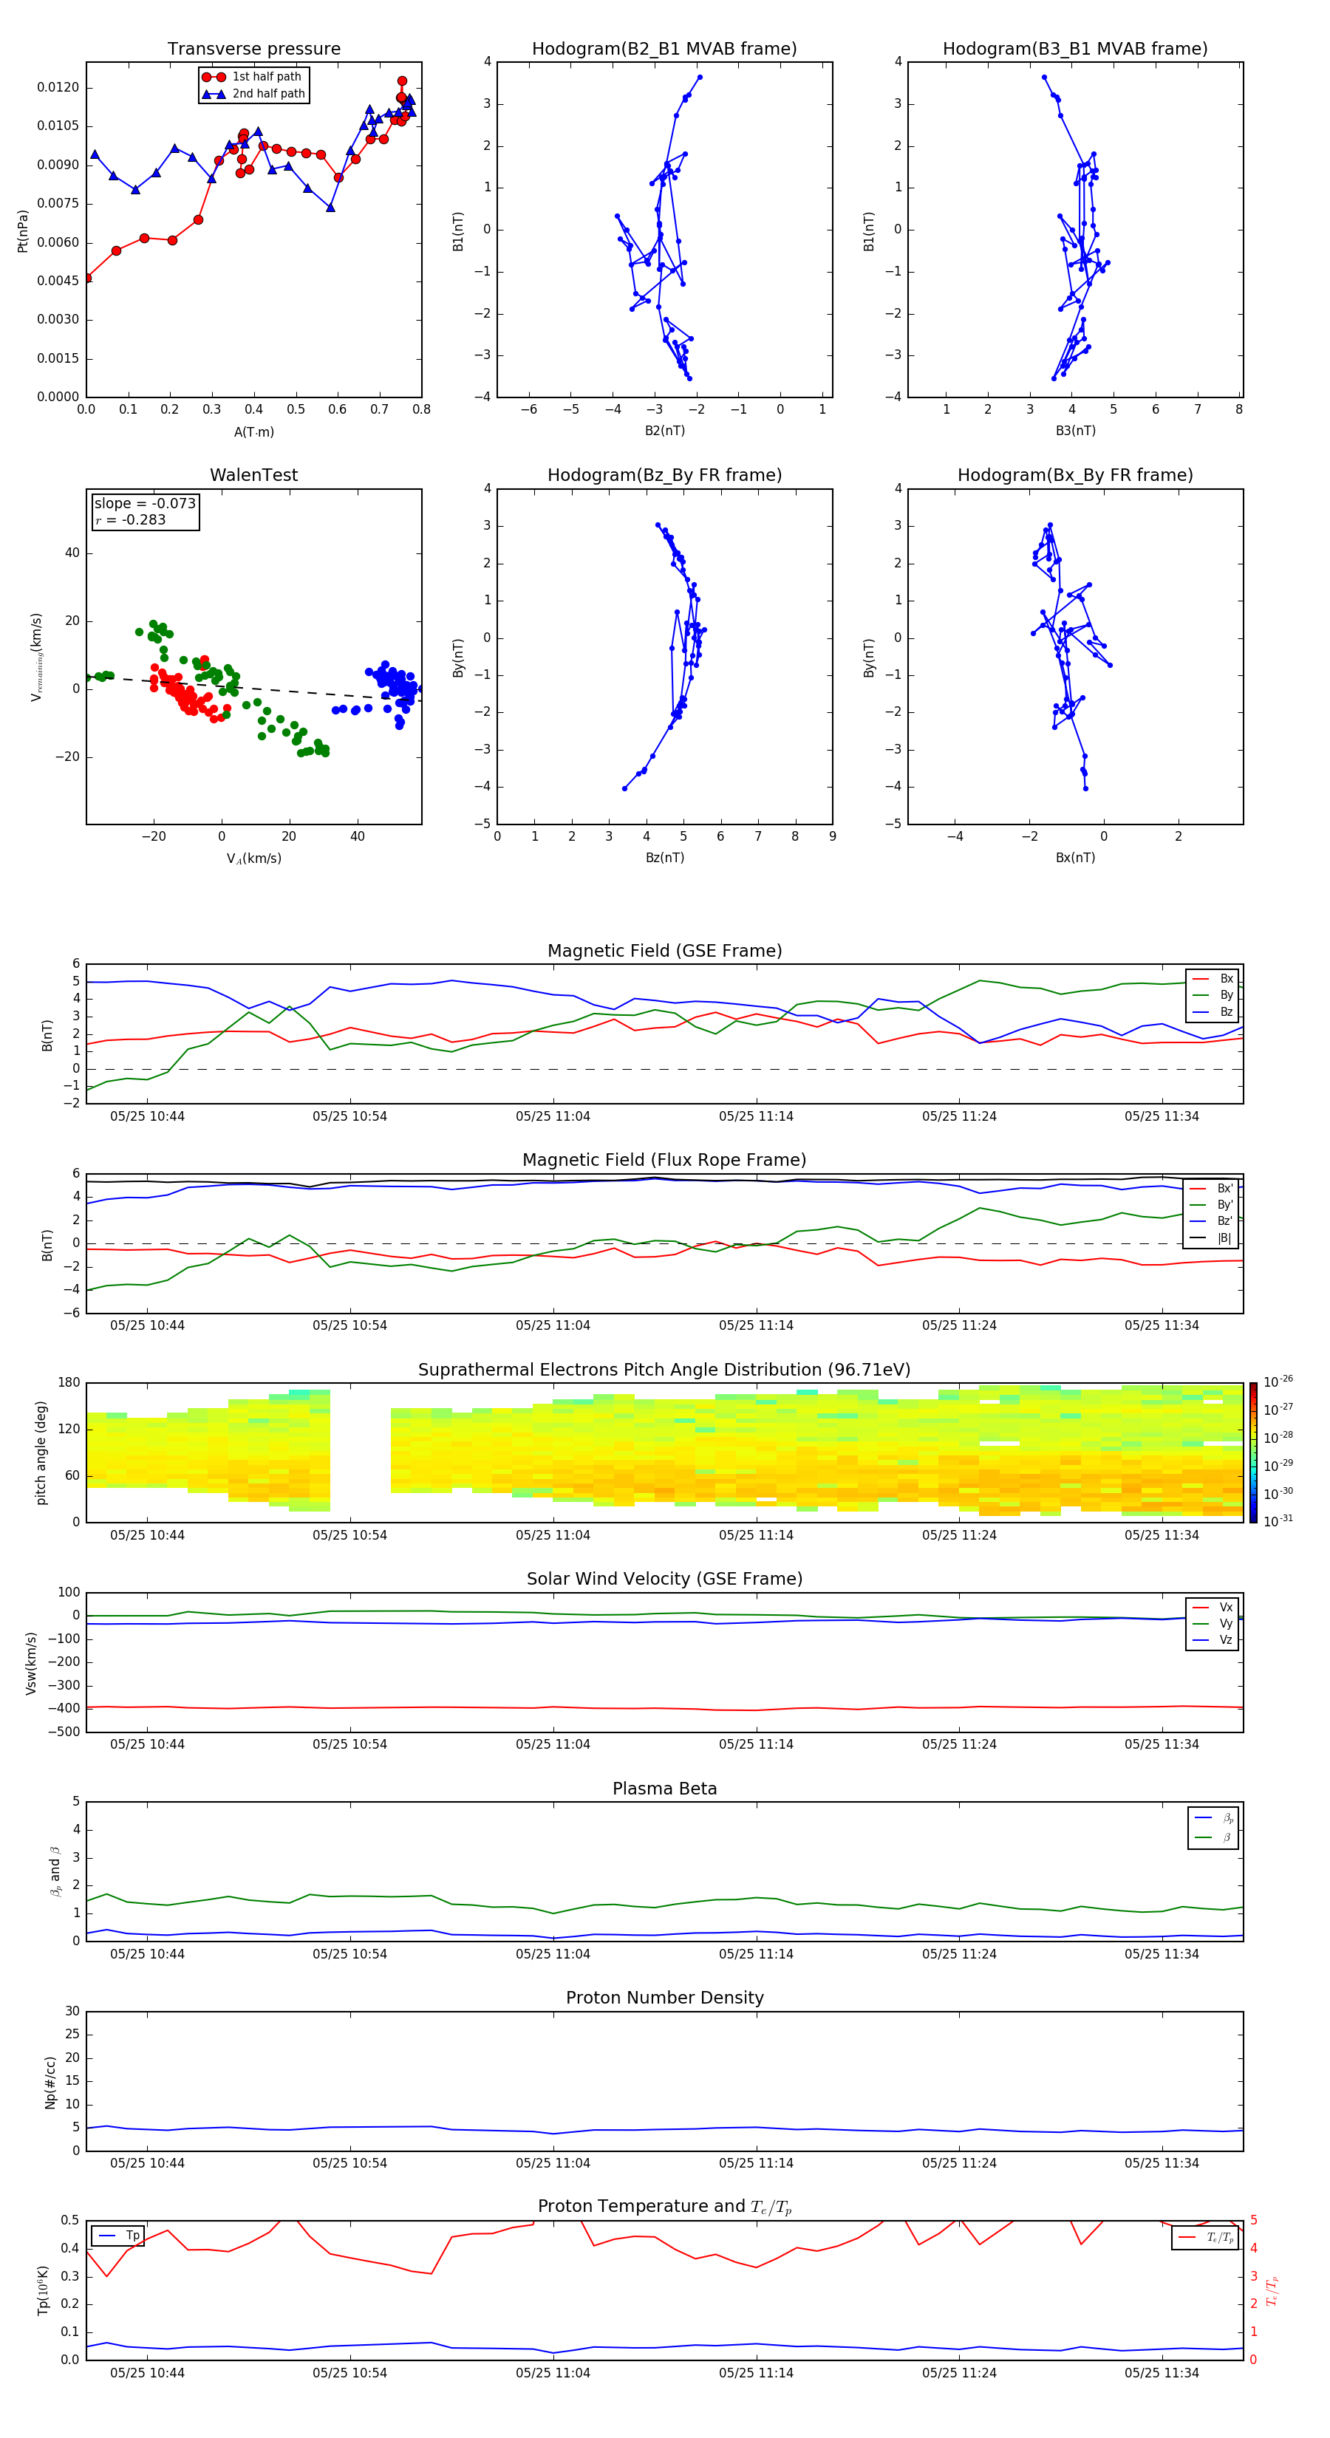This screenshot has height=2438, width=1330.
Task: Click the white data gap in the pitch angle plot
Action: click(361, 1452)
